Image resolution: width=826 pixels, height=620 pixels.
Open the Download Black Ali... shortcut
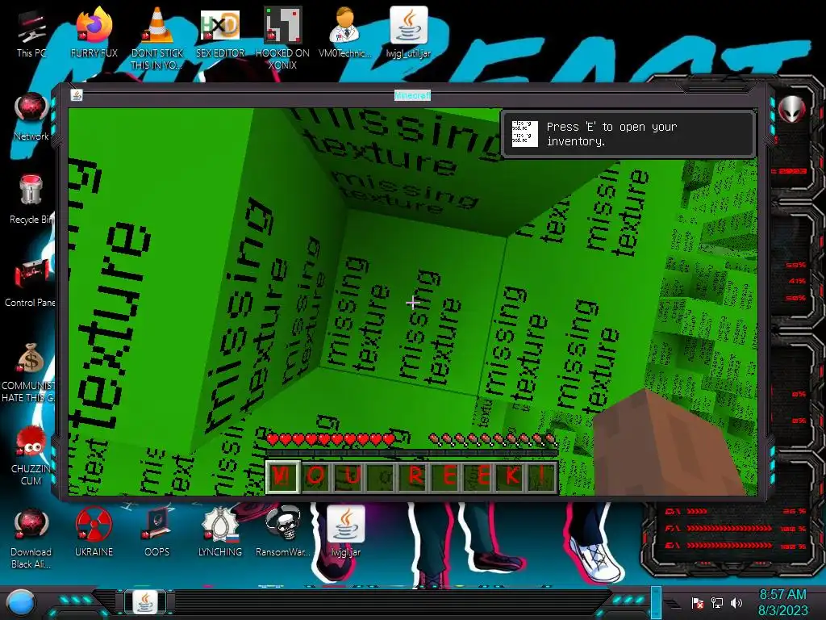click(x=31, y=538)
